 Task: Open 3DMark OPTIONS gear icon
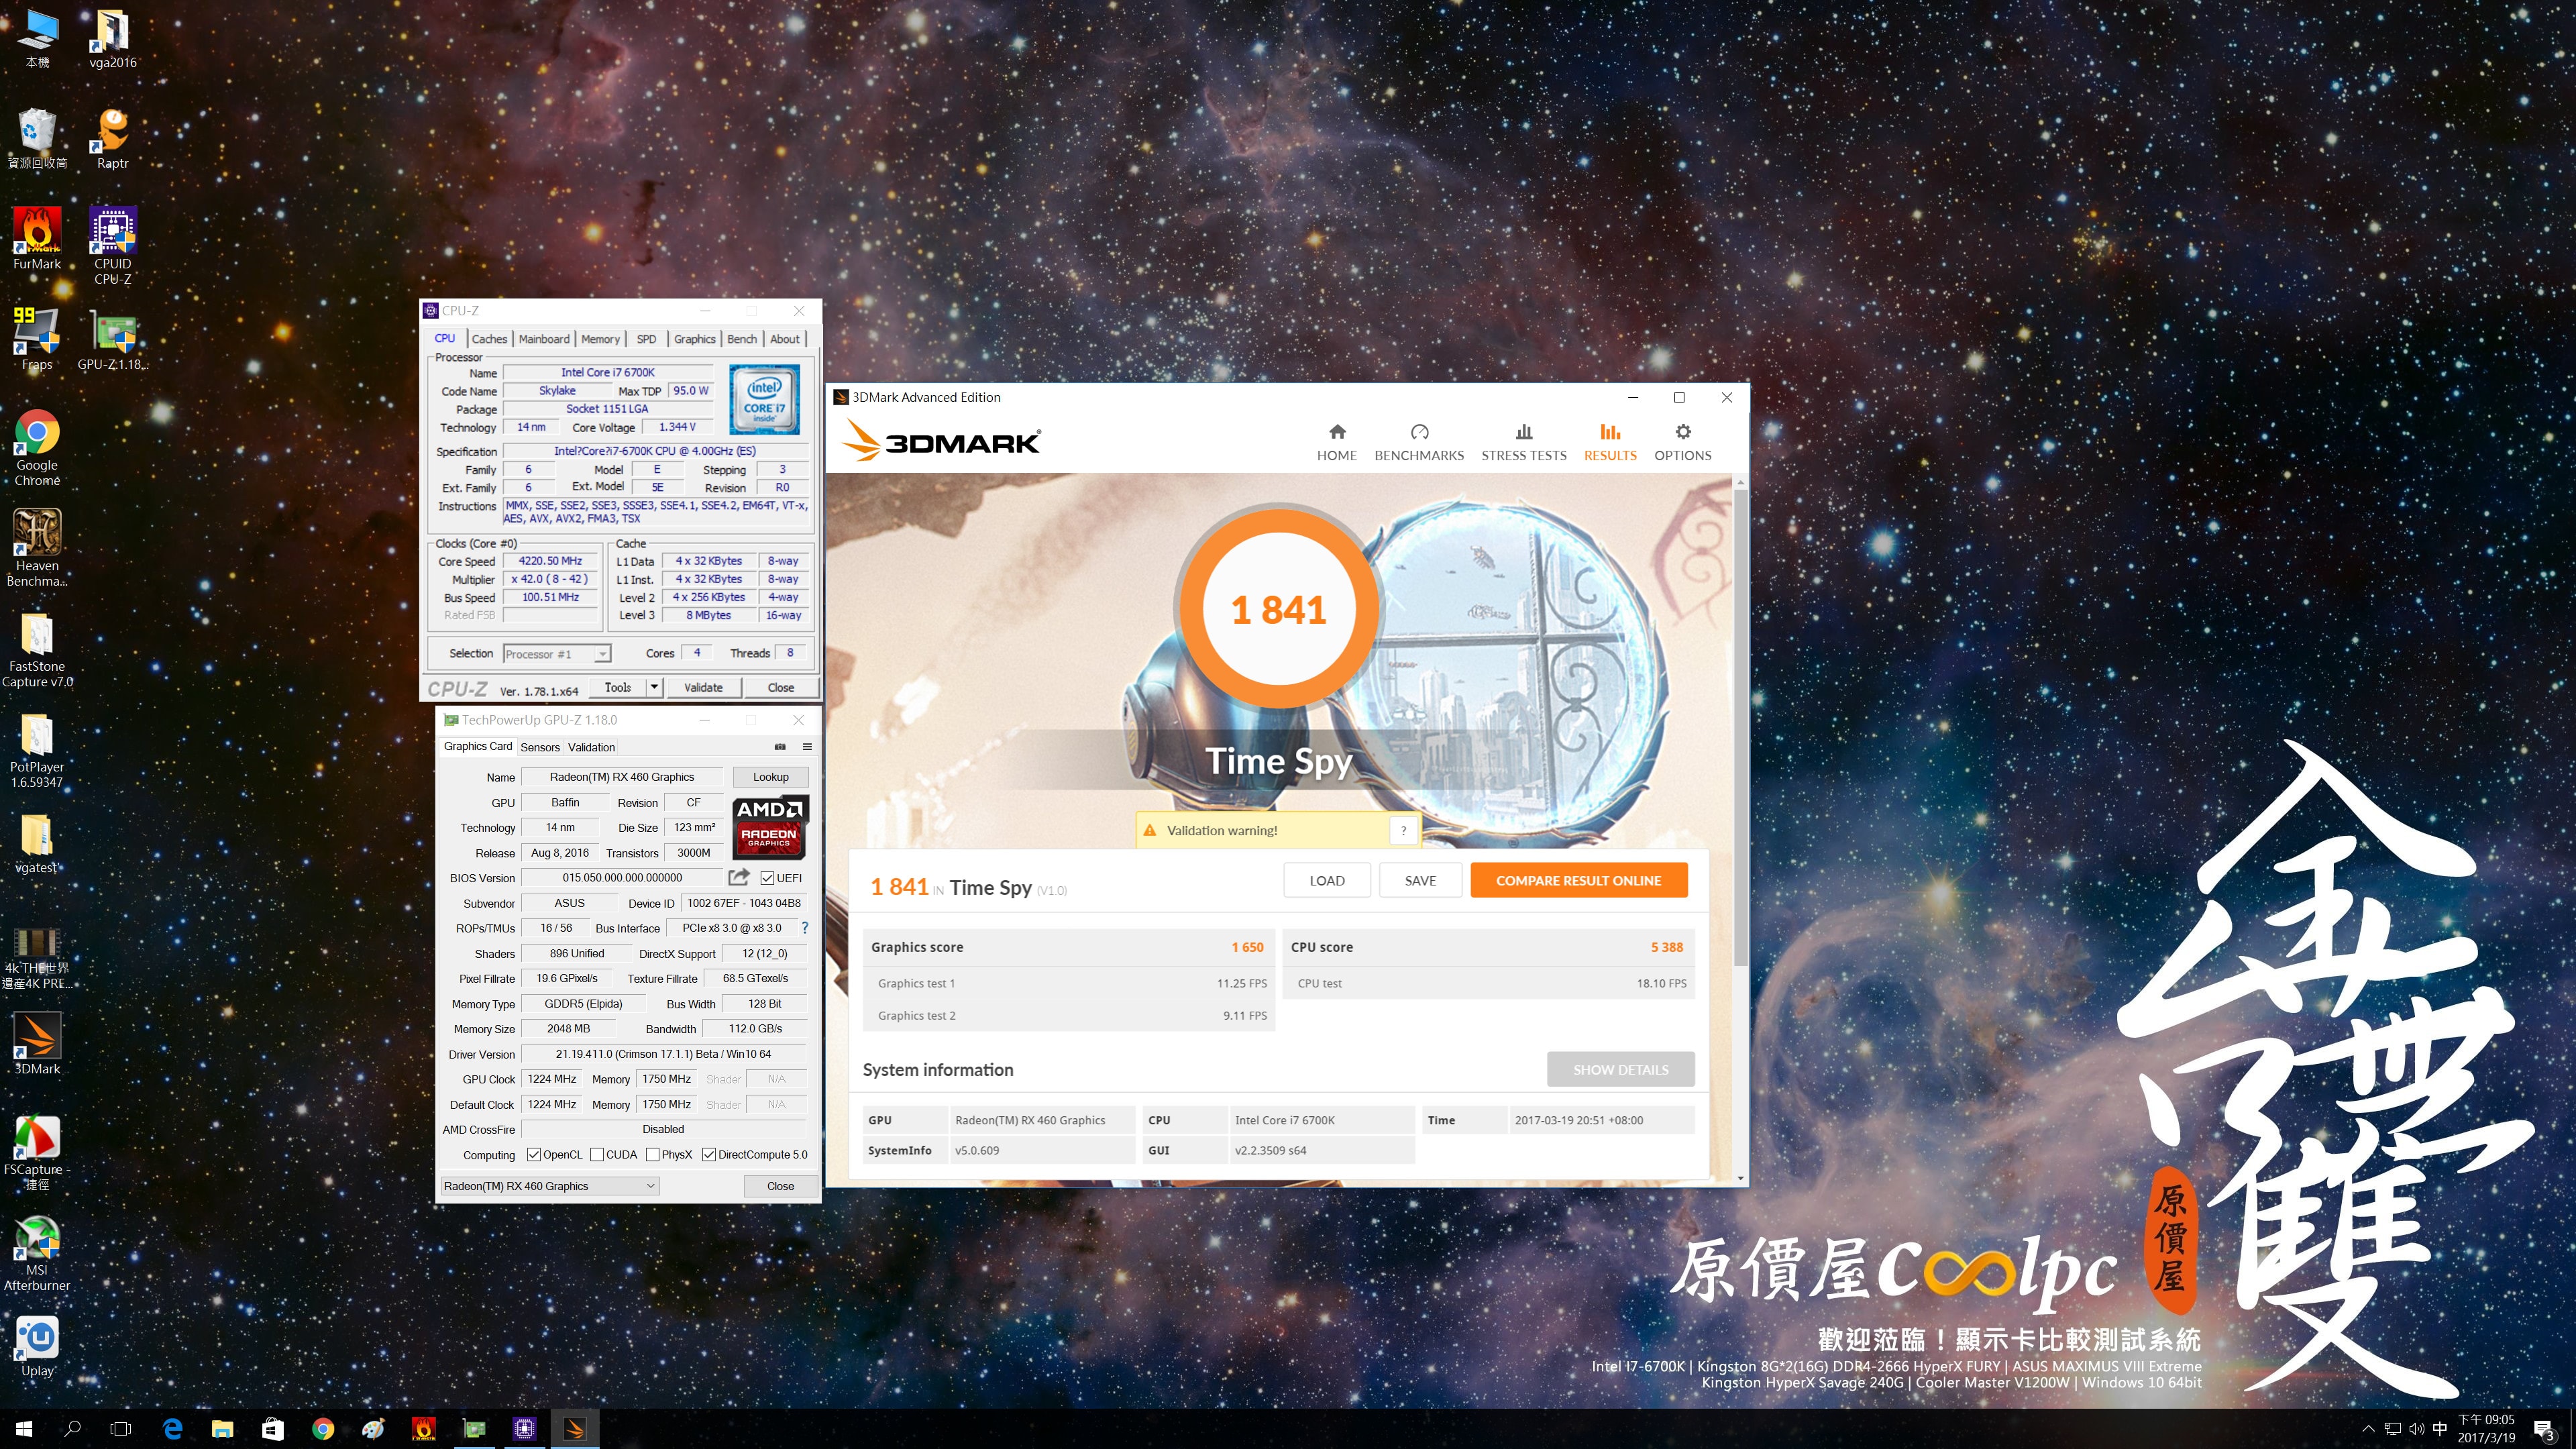pyautogui.click(x=1683, y=432)
